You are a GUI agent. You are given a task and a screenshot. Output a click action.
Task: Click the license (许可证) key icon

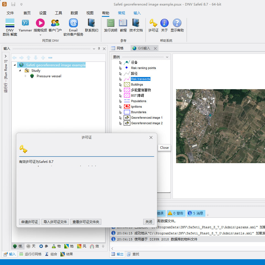coord(153,23)
